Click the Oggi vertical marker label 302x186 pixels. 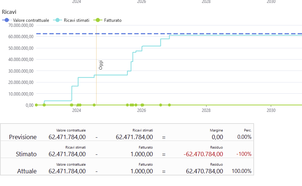pos(101,65)
